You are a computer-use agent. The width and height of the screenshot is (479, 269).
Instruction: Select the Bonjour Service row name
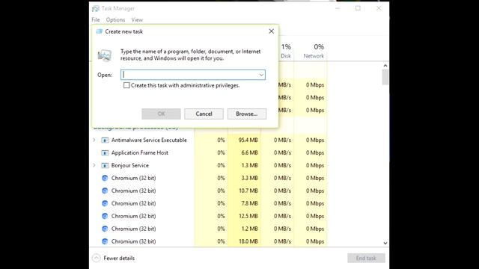(x=129, y=165)
